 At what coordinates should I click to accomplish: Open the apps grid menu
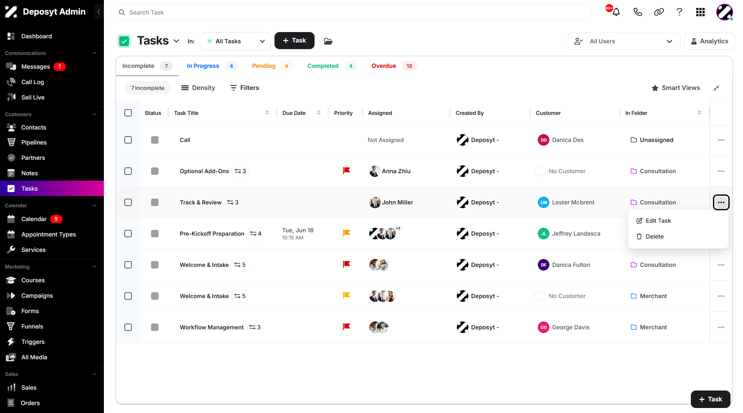pos(700,12)
